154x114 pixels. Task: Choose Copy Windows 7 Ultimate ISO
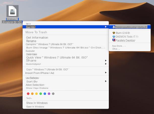coord(47,69)
